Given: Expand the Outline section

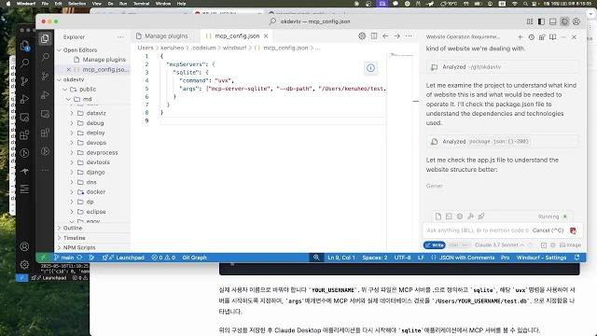Looking at the screenshot, I should pyautogui.click(x=73, y=228).
